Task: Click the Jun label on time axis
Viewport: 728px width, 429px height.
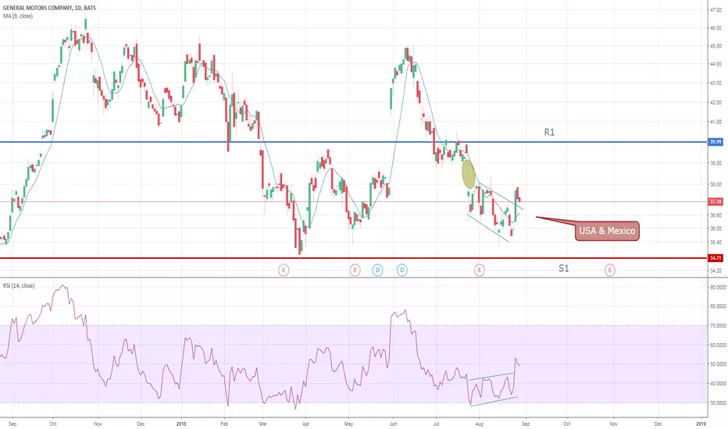Action: [393, 424]
